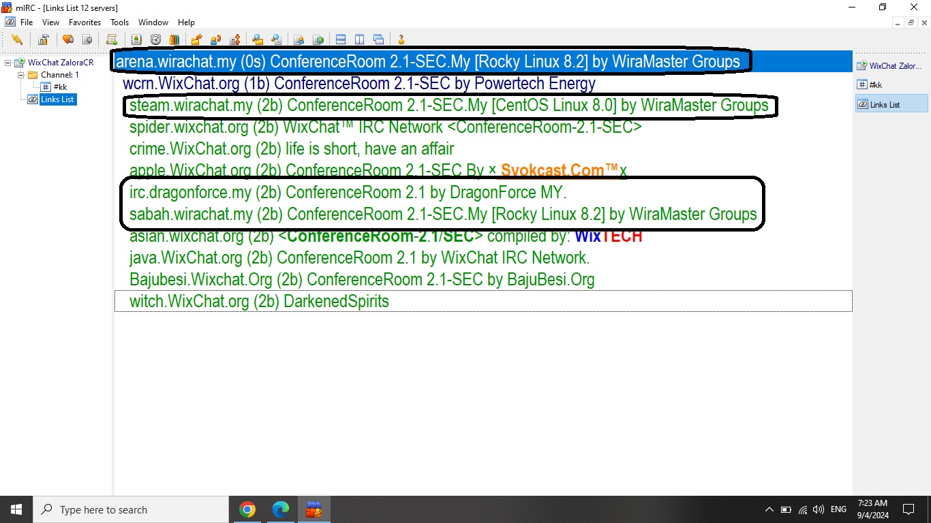This screenshot has width=931, height=523.
Task: Open mIRC Options via hammer icon
Action: click(44, 39)
